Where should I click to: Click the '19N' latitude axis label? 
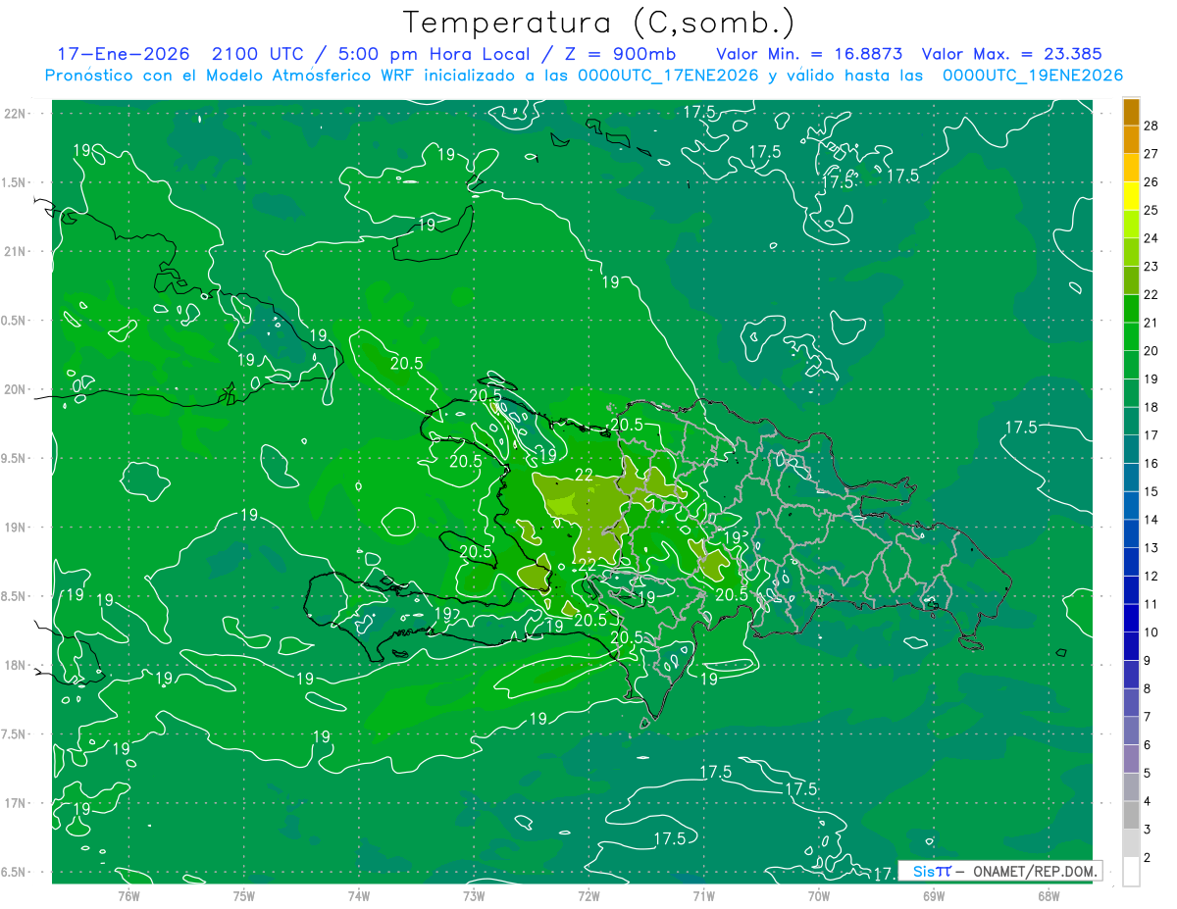click(16, 527)
